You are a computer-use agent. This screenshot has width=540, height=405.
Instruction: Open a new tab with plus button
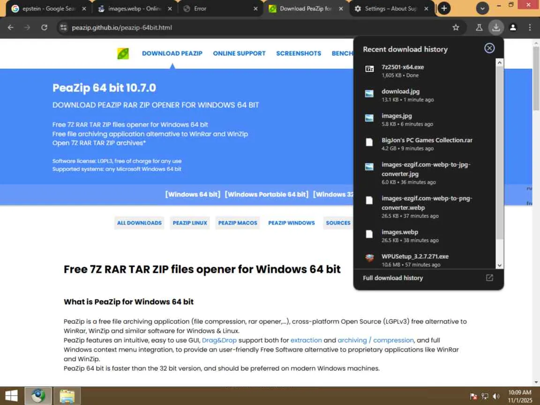pyautogui.click(x=444, y=8)
